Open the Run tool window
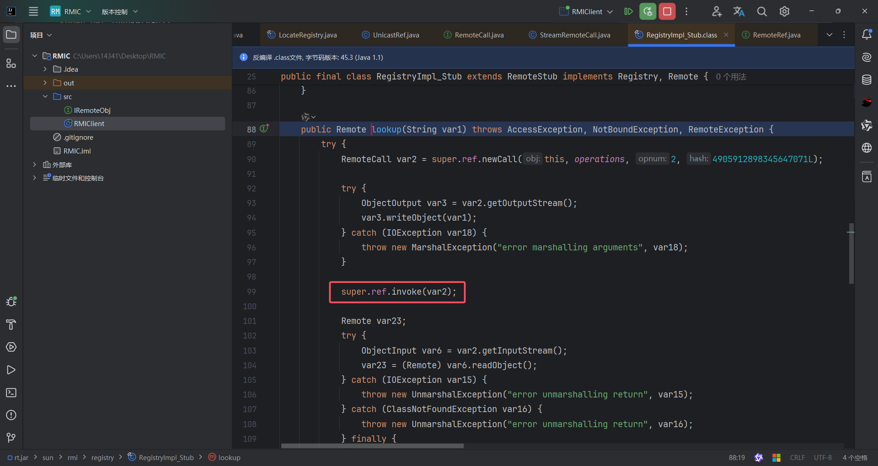The height and width of the screenshot is (466, 878). (11, 370)
